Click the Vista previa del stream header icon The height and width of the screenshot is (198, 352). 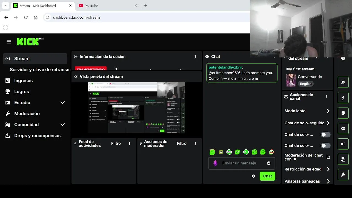pyautogui.click(x=76, y=76)
